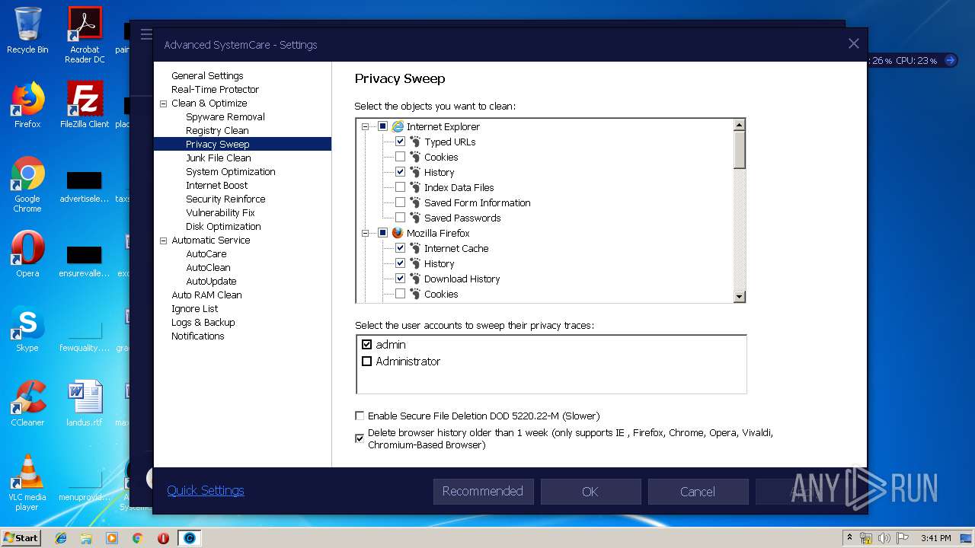Click the blue arrow on performance monitor

point(950,60)
